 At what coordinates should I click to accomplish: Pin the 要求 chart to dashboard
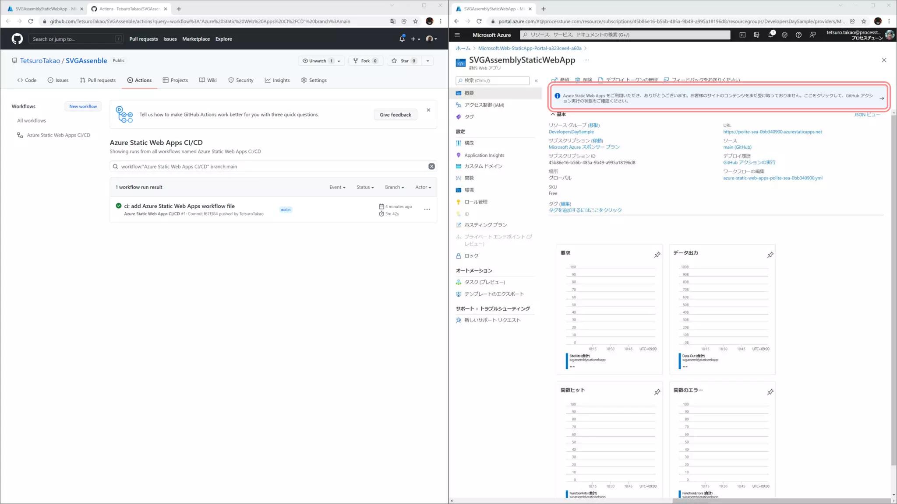657,255
